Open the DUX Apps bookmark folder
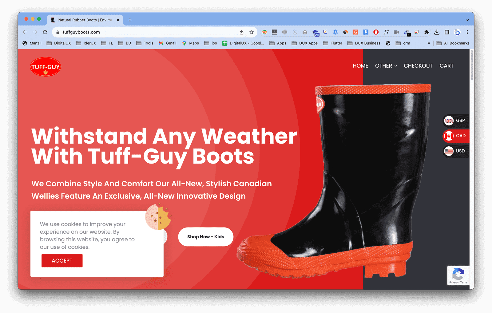Viewport: 492px width, 313px height. coord(305,43)
